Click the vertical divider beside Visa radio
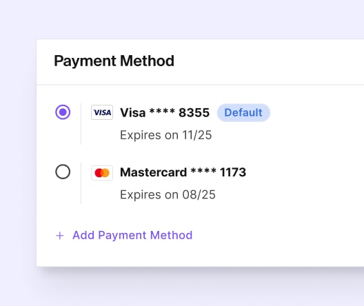 (x=81, y=124)
